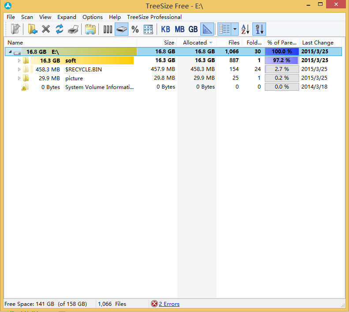Set size unit to KB
This screenshot has width=349, height=312.
pyautogui.click(x=165, y=29)
